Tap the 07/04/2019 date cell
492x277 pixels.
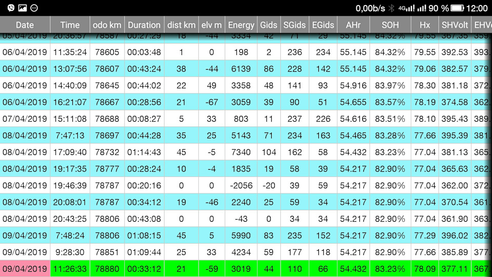(25, 118)
